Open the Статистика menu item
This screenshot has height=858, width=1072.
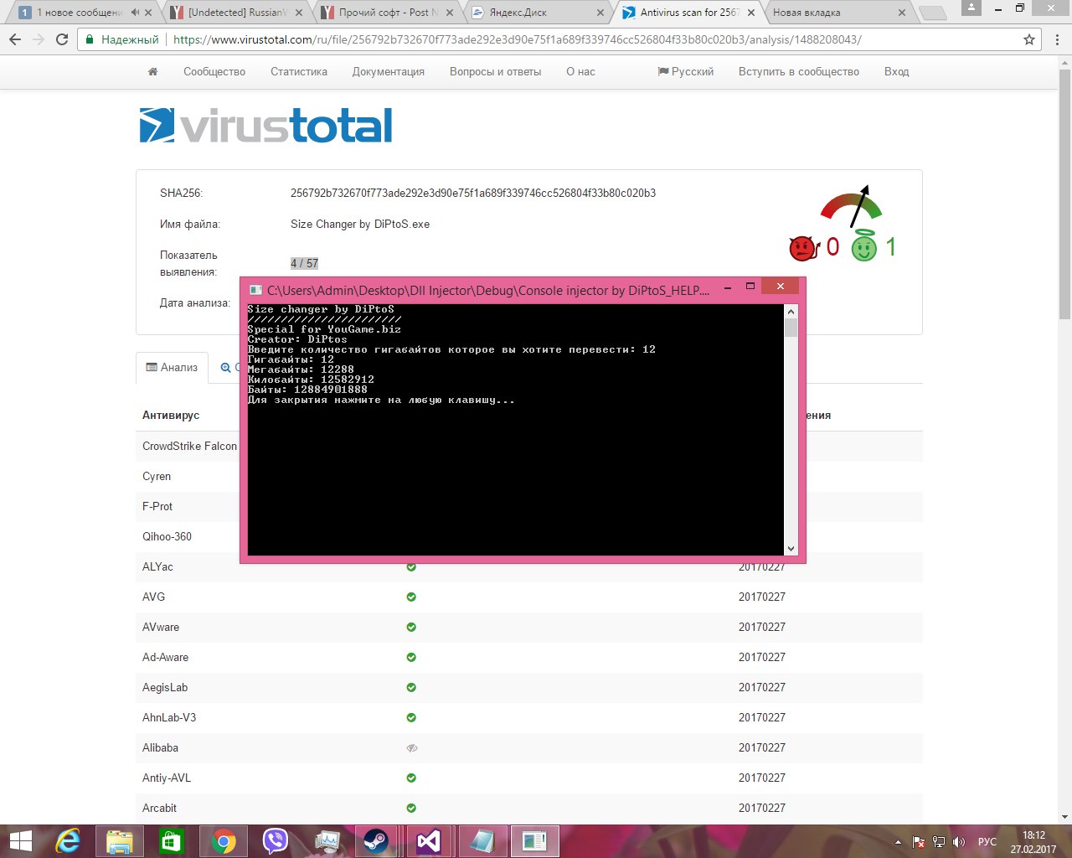[x=298, y=72]
